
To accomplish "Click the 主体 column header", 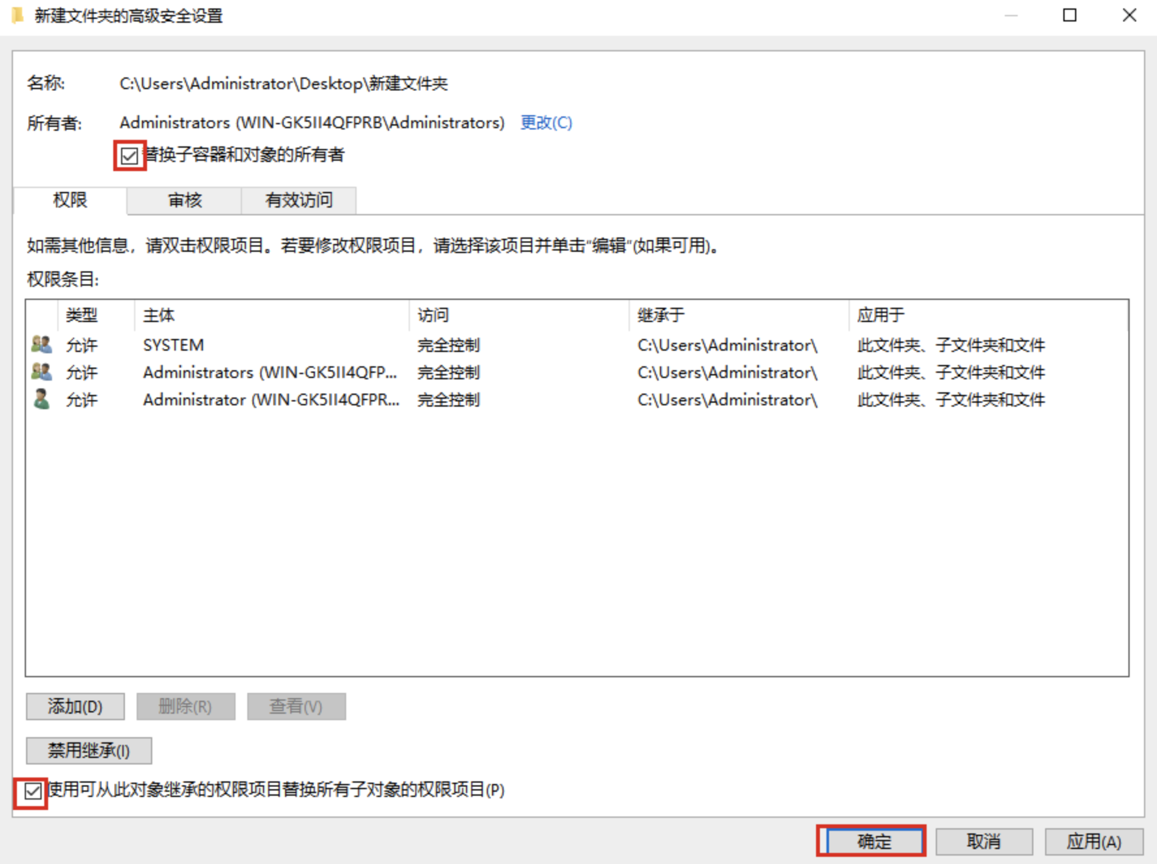I will click(272, 315).
